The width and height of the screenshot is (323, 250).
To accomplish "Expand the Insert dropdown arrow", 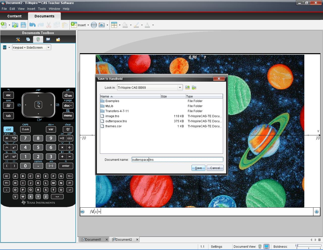I will pos(88,25).
